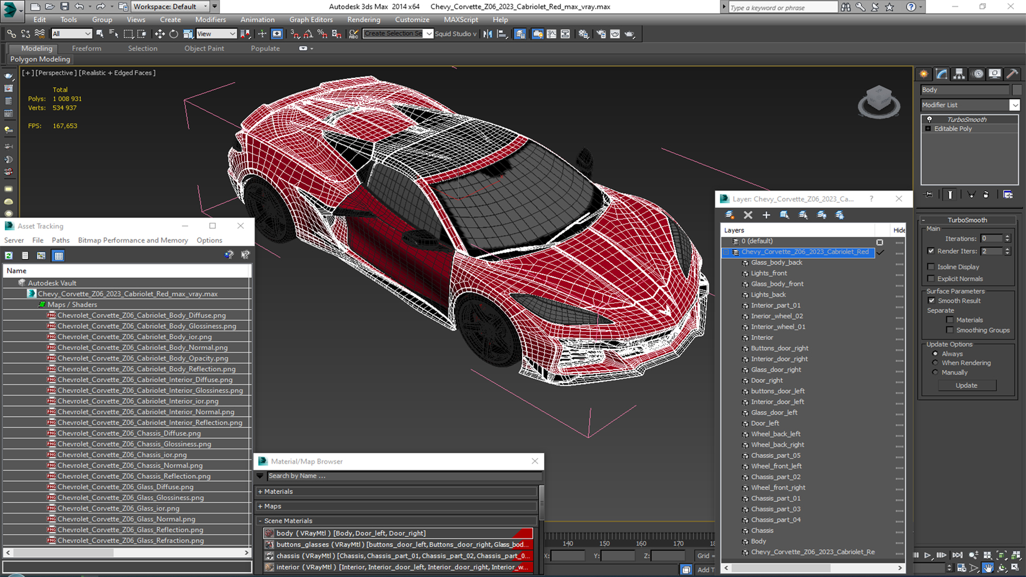Select the When Rendering update option
This screenshot has width=1026, height=577.
[x=935, y=363]
